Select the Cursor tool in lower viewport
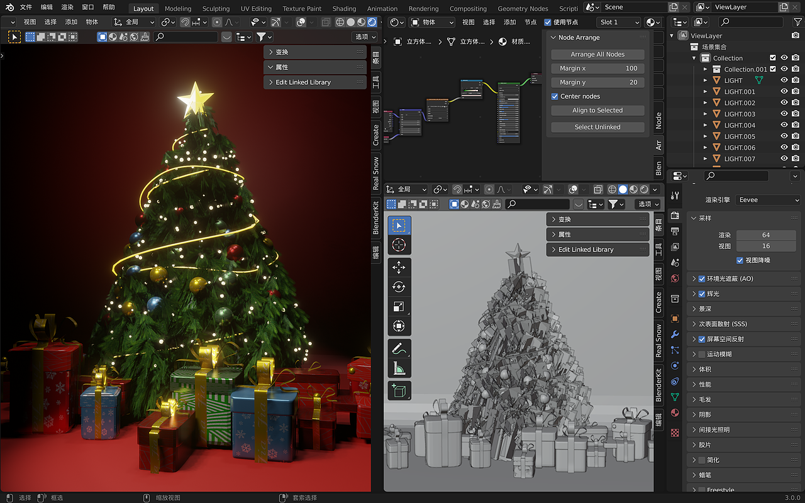The height and width of the screenshot is (503, 805). 399,245
